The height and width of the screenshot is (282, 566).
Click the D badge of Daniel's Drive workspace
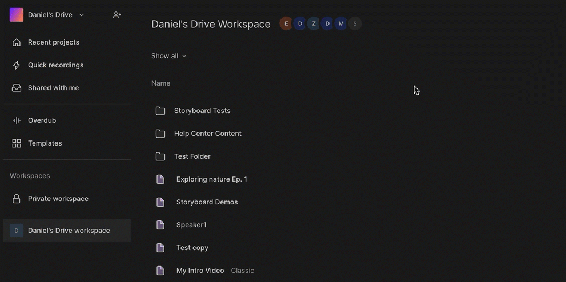(17, 231)
